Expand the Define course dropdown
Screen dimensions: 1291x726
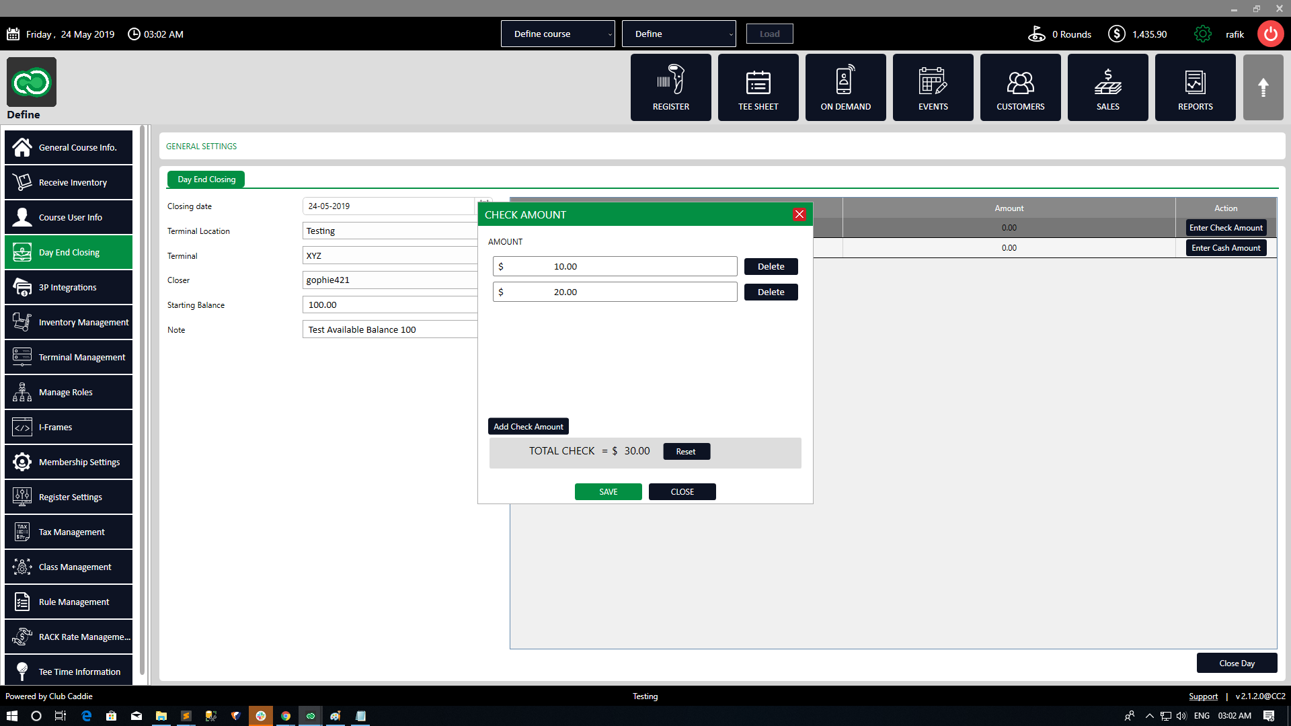557,34
